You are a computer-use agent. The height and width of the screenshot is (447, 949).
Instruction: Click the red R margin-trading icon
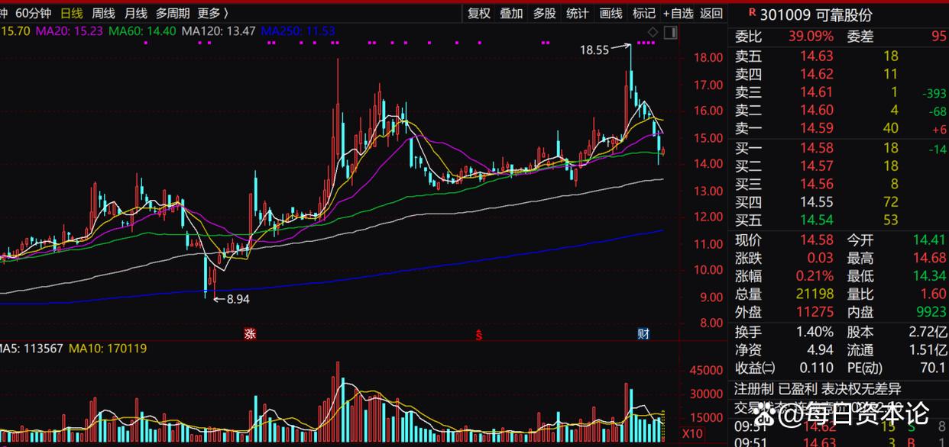click(752, 12)
